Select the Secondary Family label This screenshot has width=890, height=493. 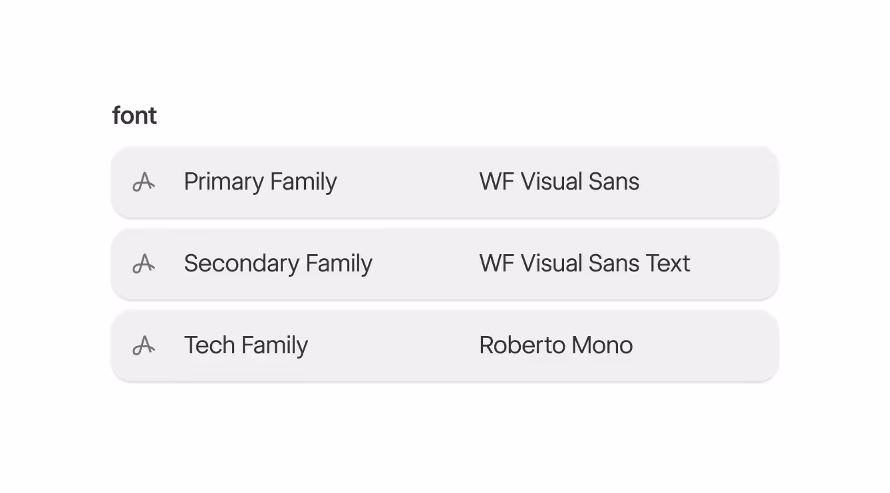pos(277,263)
